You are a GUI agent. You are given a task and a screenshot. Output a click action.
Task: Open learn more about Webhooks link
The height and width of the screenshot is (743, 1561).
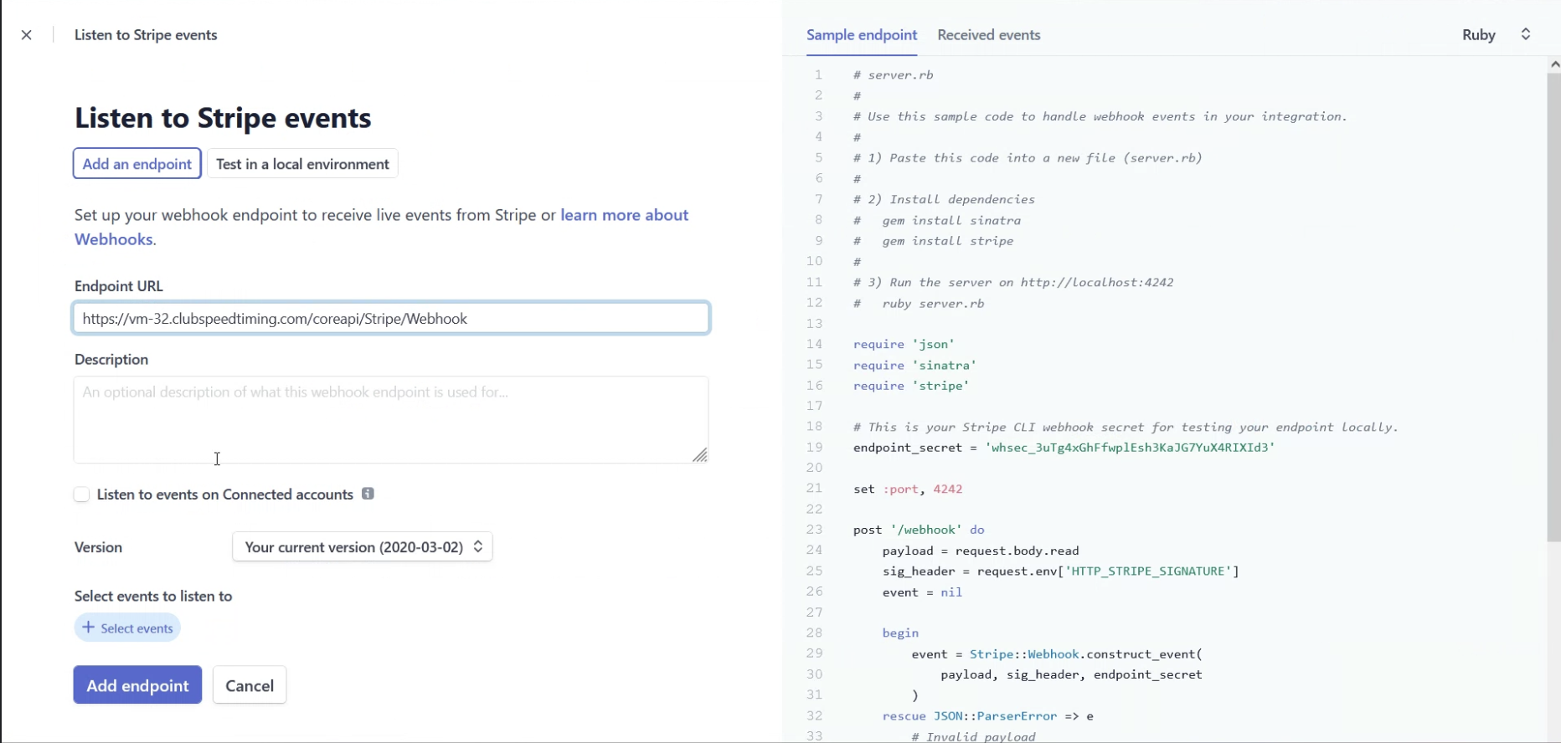[381, 227]
